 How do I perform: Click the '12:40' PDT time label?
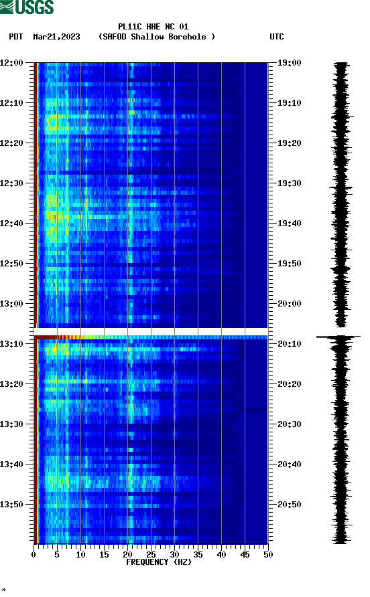11,224
